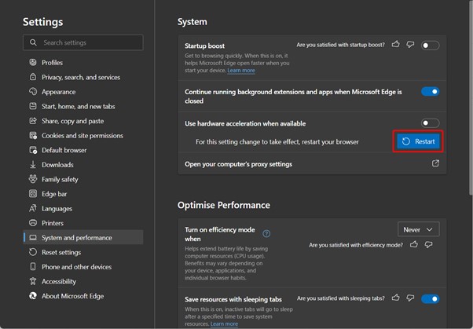Go to Family safety settings
The width and height of the screenshot is (473, 329).
coord(83,179)
